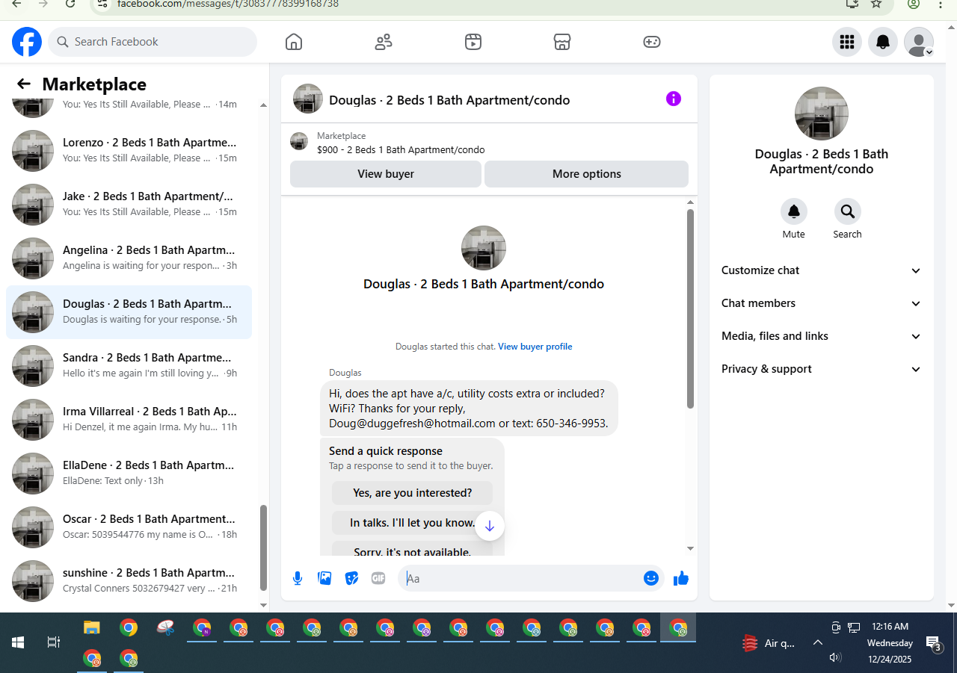Click the $900 Marketplace listing row
This screenshot has width=957, height=673.
[x=489, y=143]
